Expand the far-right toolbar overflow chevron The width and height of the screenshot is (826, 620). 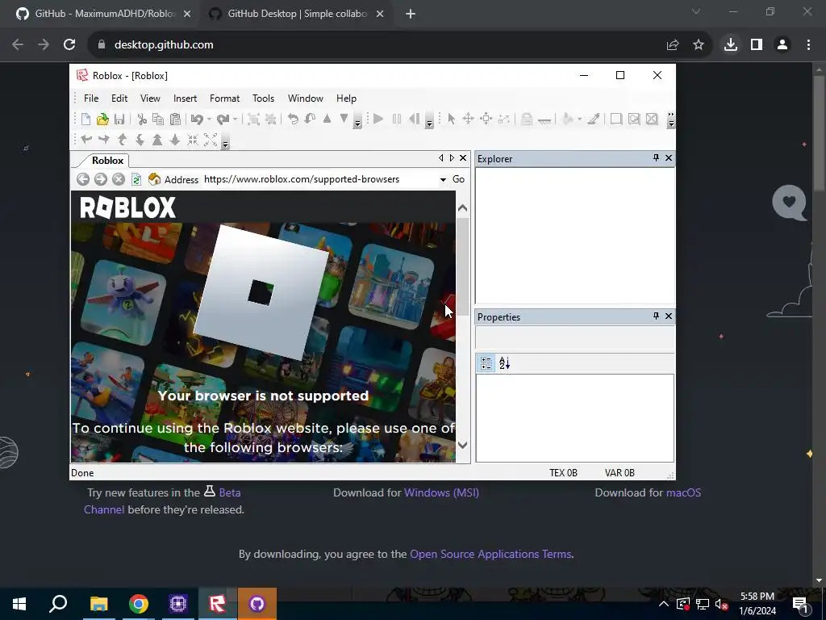(x=670, y=120)
